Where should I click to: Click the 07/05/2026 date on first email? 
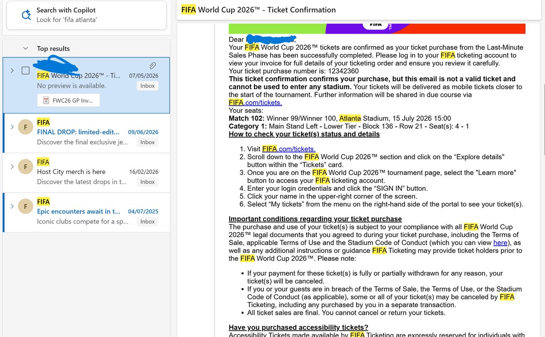[144, 76]
